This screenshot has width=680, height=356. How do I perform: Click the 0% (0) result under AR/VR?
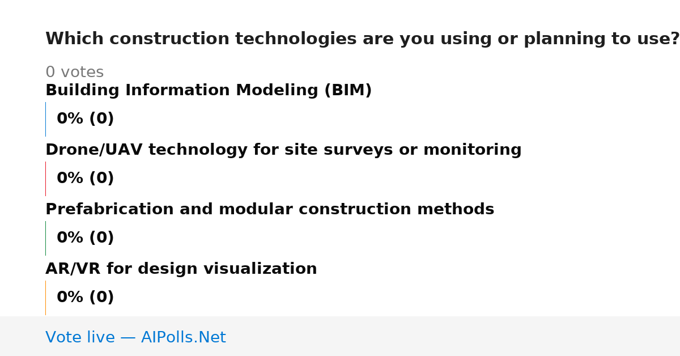click(x=85, y=298)
